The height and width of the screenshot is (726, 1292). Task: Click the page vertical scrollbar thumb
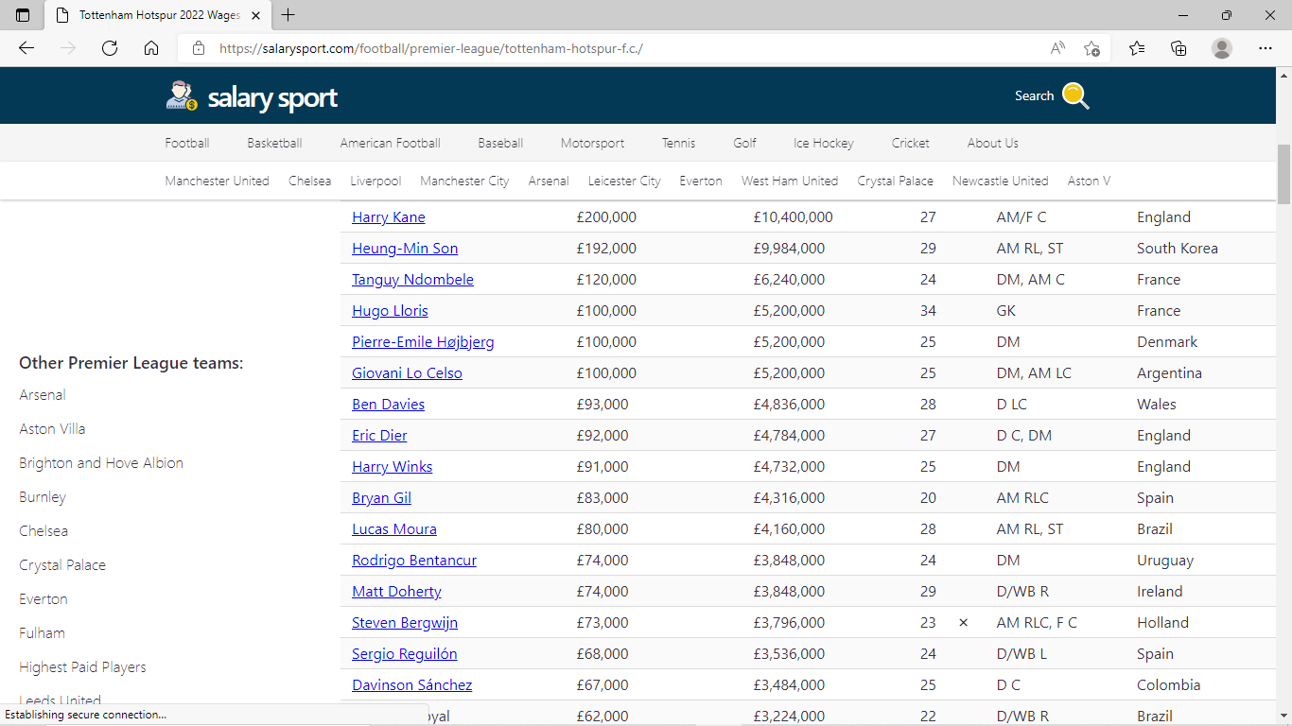(x=1283, y=175)
